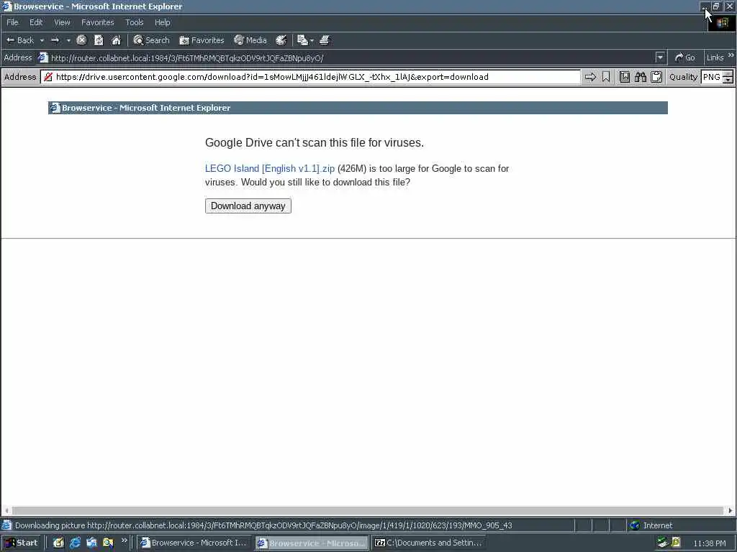737x552 pixels.
Task: Switch to first Browservice taskbar window
Action: coord(194,543)
